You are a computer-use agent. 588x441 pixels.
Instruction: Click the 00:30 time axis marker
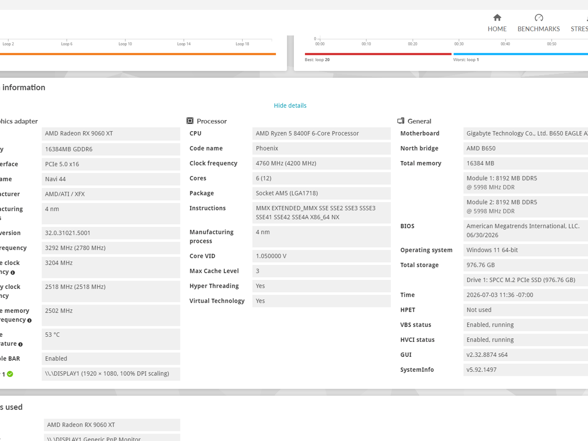(x=459, y=44)
